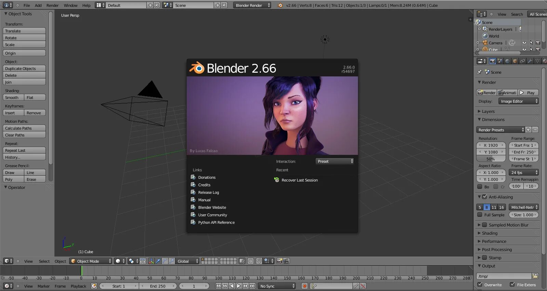Select 8 anti-aliasing samples
Viewport: 547px width, 291px height.
[486, 207]
